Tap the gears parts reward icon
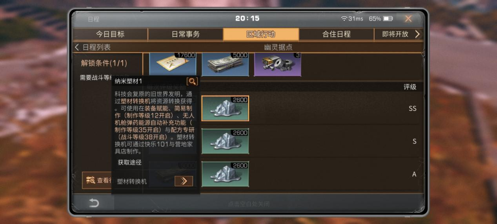This screenshot has width=497, height=224. click(x=278, y=64)
